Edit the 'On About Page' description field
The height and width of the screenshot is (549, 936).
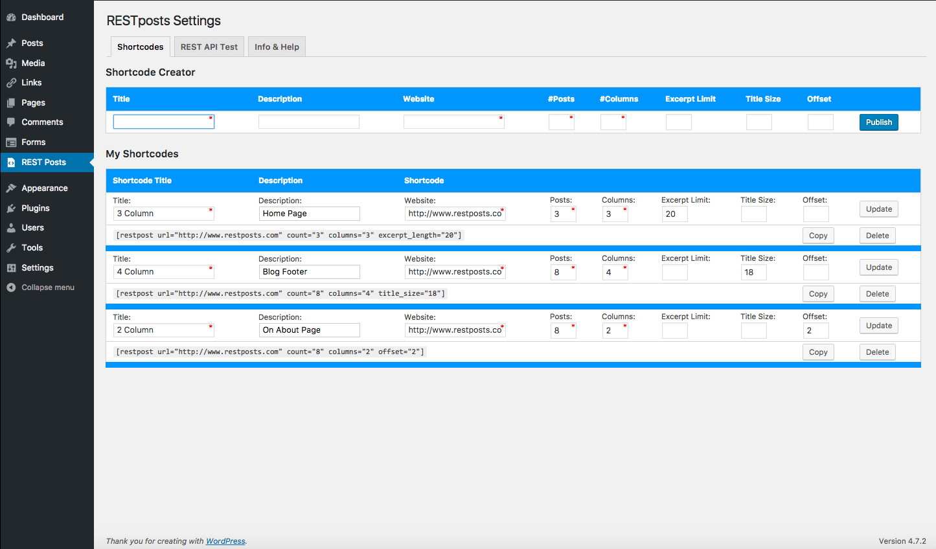[310, 330]
